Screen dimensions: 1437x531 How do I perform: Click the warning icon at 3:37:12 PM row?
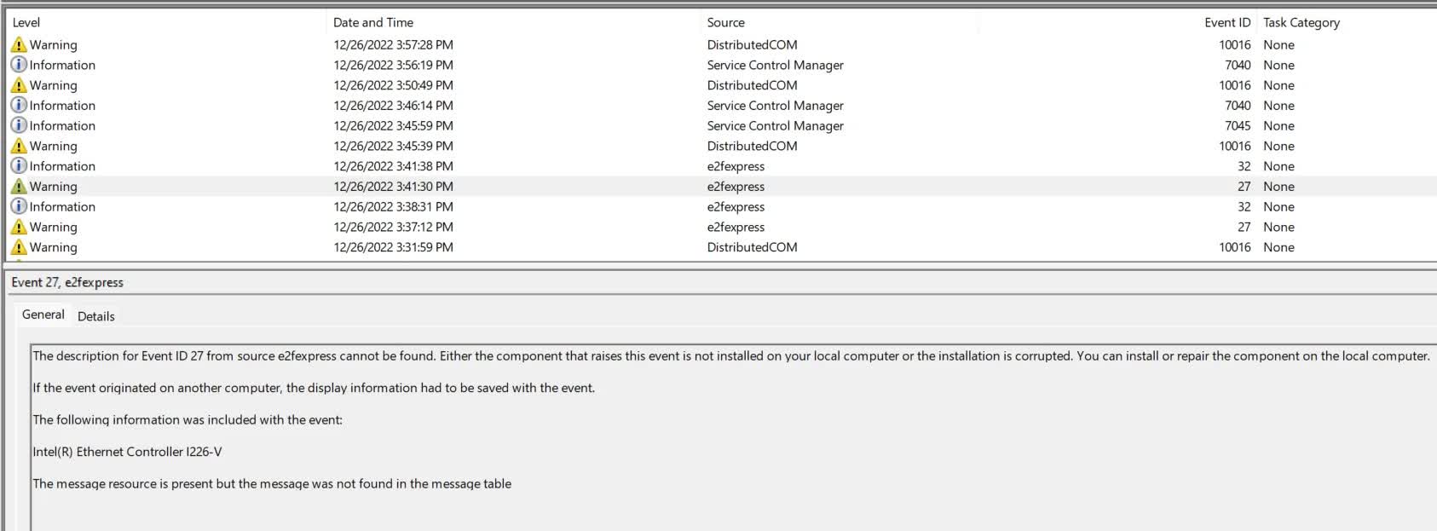tap(19, 227)
